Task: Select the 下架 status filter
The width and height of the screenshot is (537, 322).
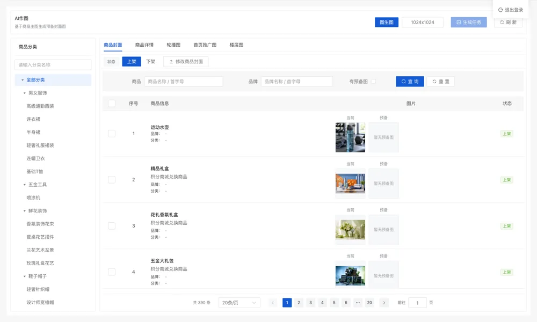Action: [151, 62]
